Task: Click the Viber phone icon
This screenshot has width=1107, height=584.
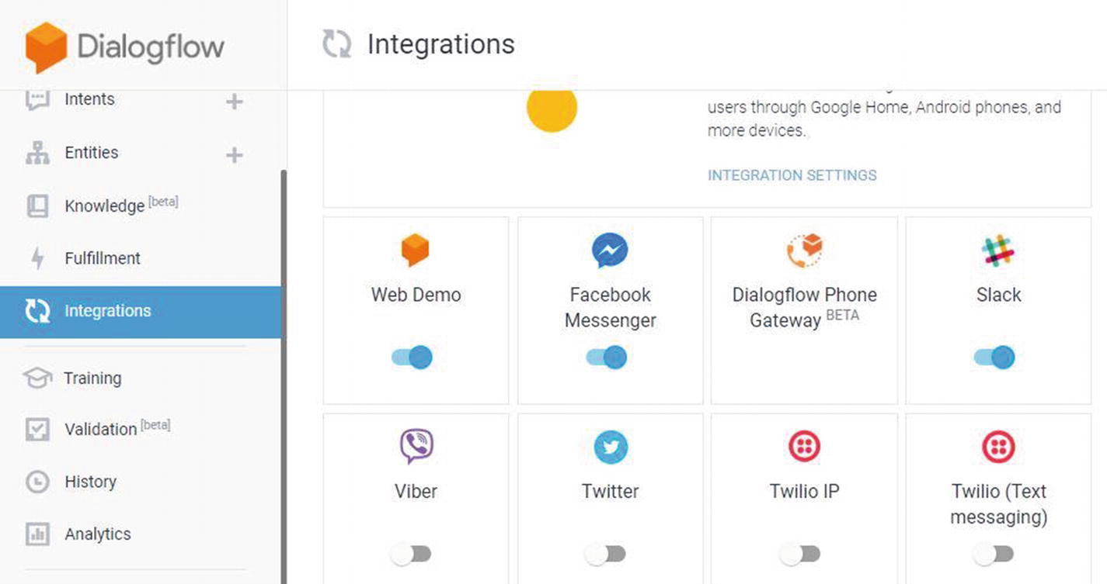Action: coord(416,447)
